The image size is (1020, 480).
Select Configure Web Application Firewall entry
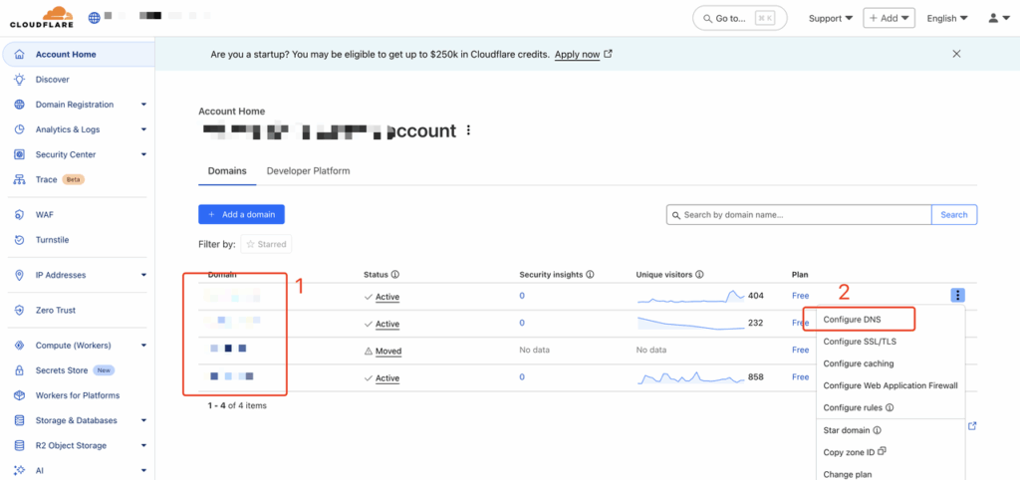click(x=891, y=385)
